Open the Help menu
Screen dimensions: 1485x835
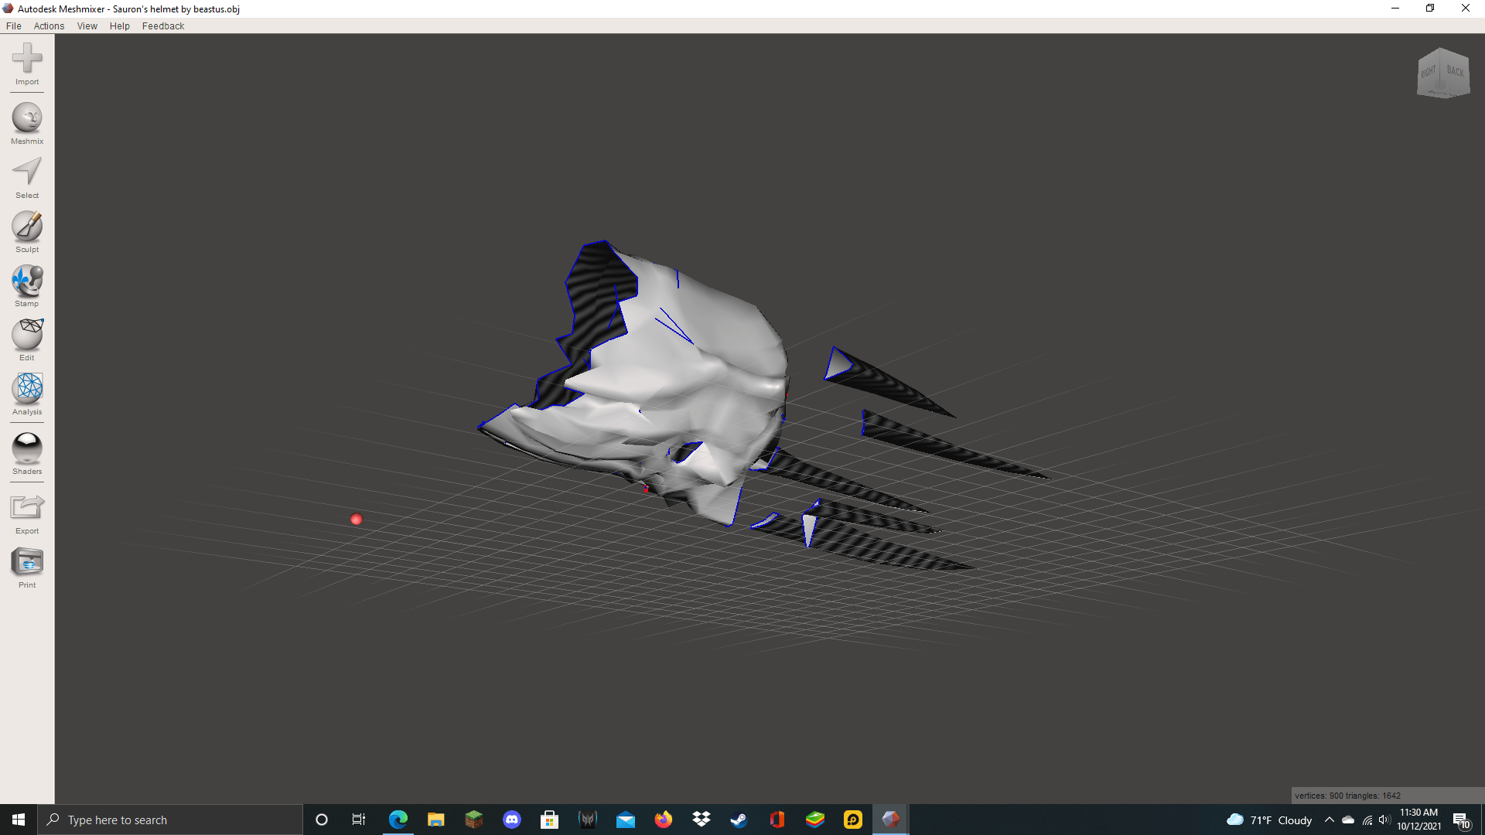[x=119, y=26]
